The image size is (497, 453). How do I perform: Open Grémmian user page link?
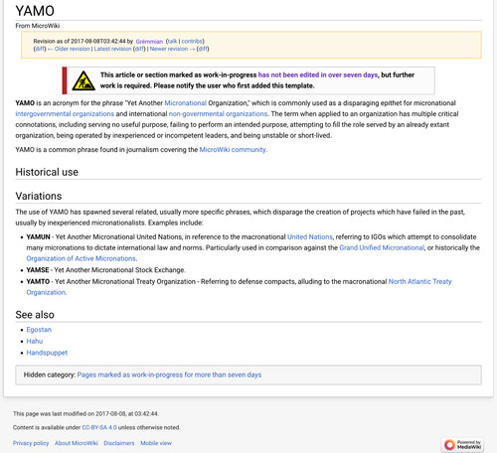tap(149, 42)
